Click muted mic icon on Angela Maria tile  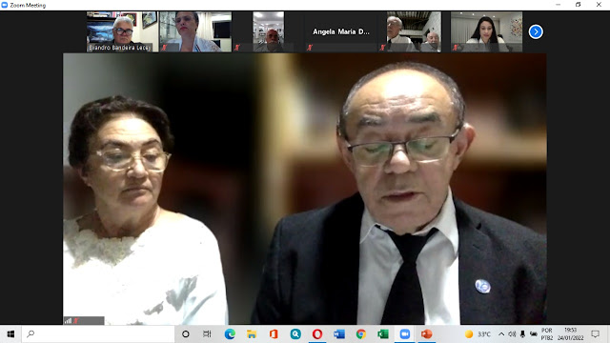310,48
